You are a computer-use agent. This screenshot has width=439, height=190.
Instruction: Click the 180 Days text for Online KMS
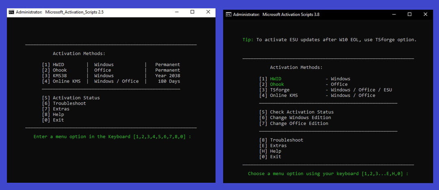[x=169, y=81]
